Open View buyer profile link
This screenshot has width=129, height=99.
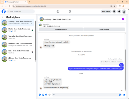click(x=88, y=36)
